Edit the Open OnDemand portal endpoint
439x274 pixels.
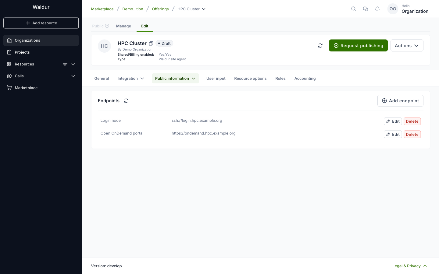(x=393, y=134)
